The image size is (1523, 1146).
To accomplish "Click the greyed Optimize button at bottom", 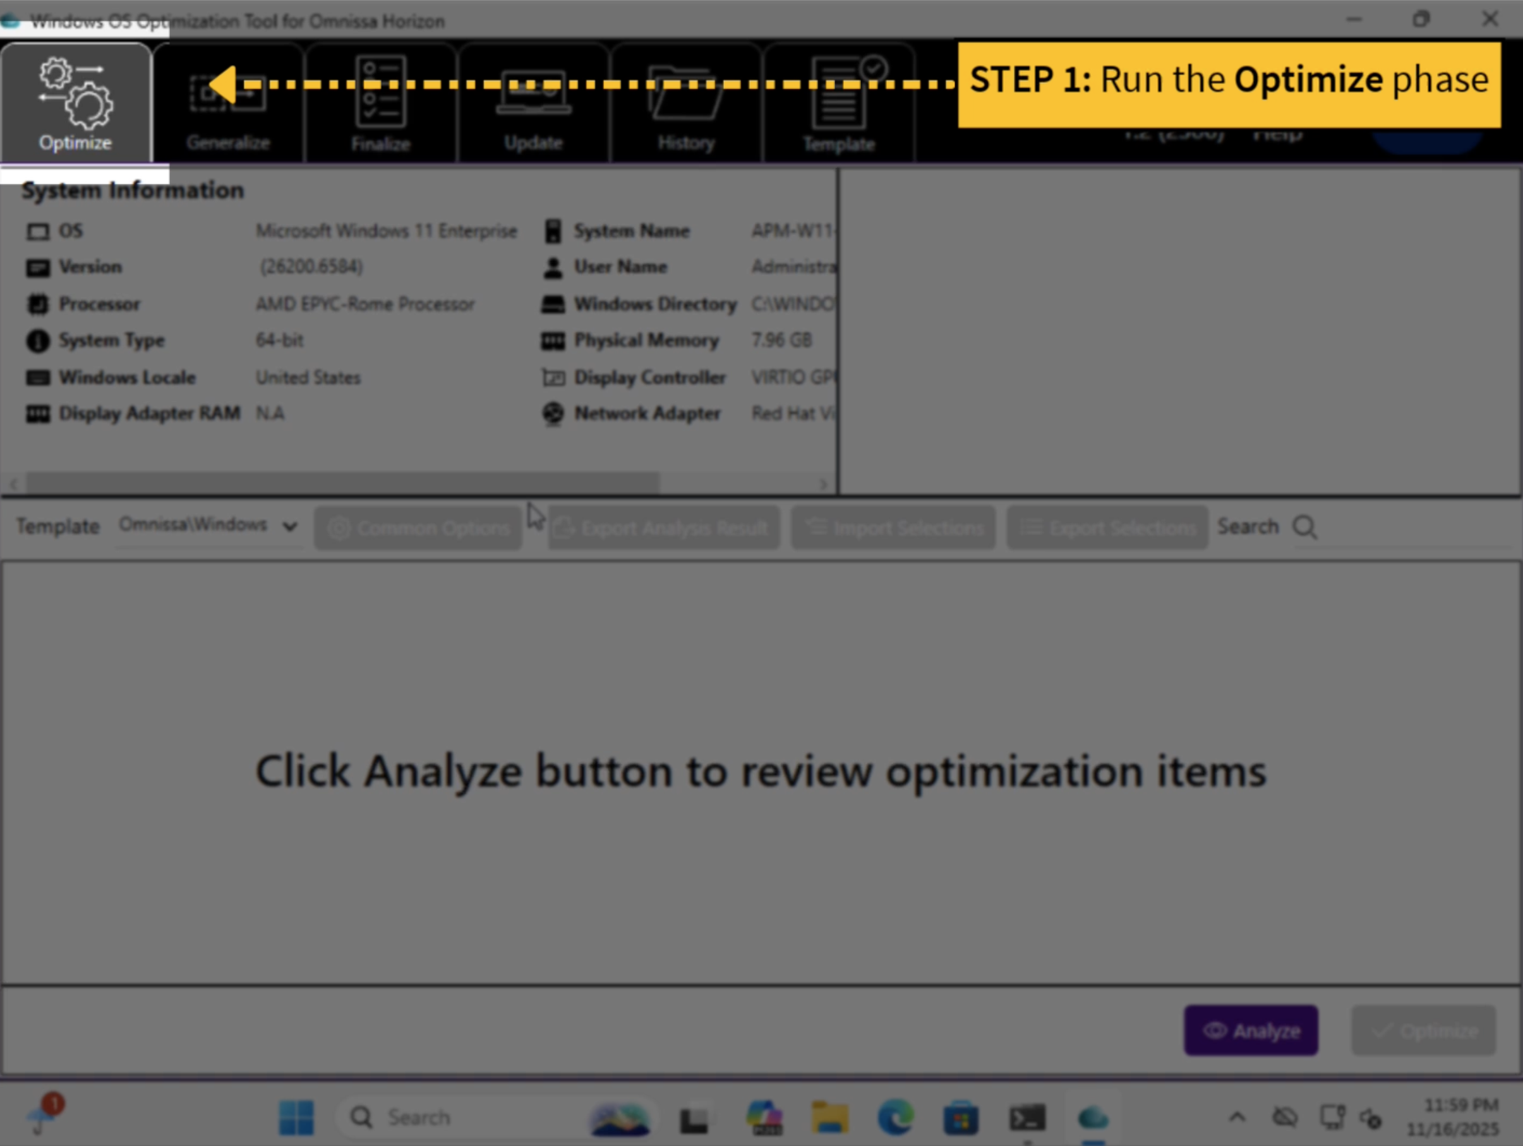I will (x=1423, y=1030).
